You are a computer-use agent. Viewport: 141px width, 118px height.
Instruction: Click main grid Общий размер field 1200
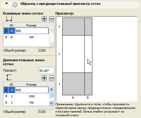[x=46, y=50]
